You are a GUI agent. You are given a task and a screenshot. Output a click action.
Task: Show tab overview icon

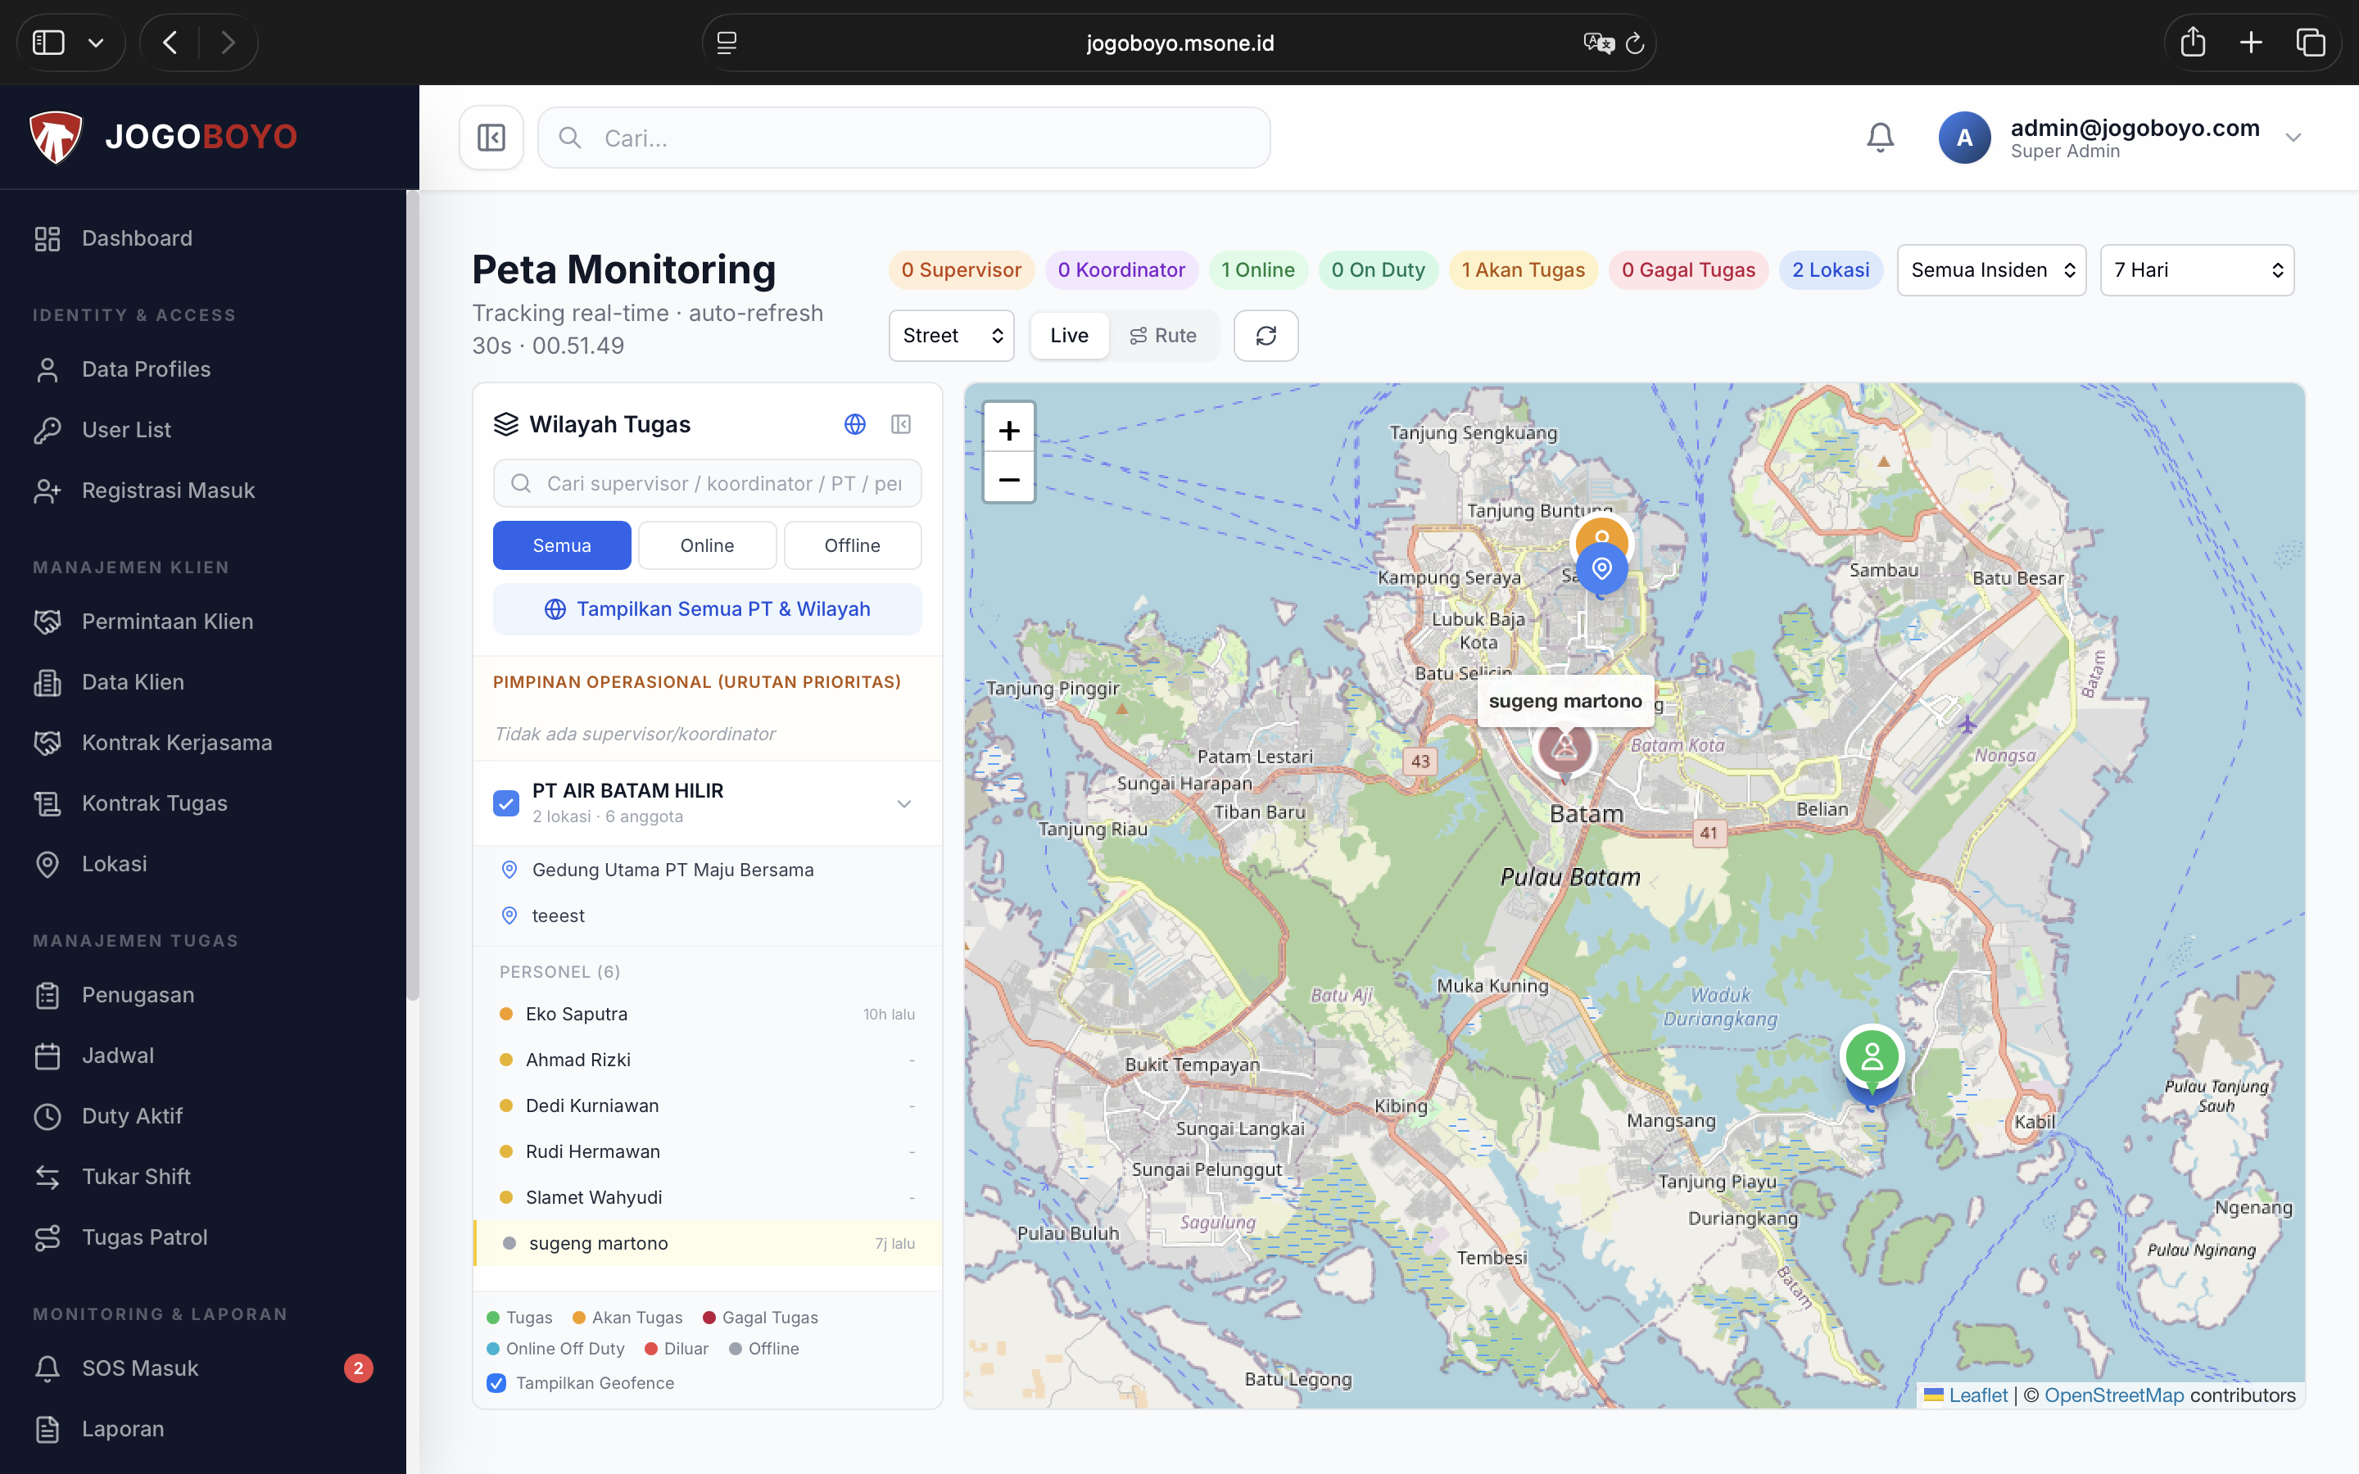[2310, 42]
